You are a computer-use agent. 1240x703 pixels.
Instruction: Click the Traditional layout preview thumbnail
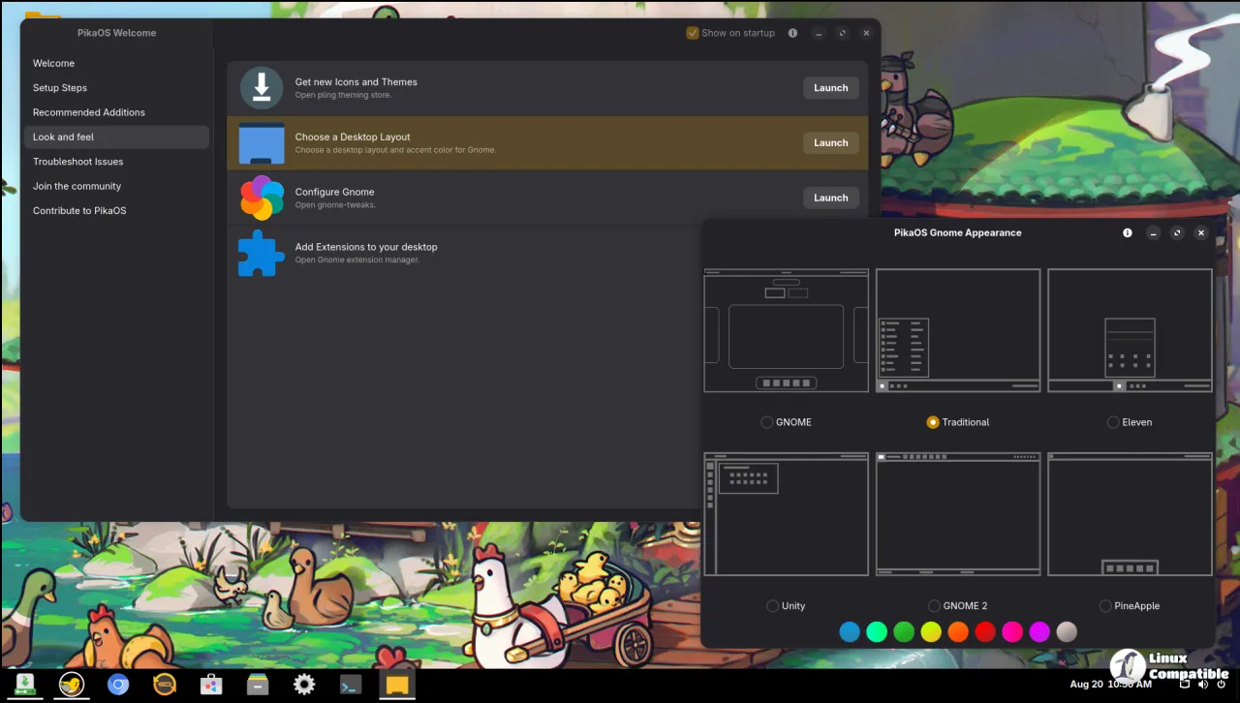pos(958,330)
